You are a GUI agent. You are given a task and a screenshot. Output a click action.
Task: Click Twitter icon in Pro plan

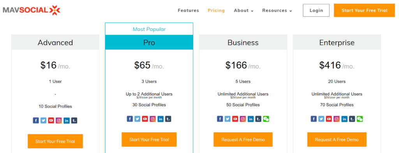138,119
